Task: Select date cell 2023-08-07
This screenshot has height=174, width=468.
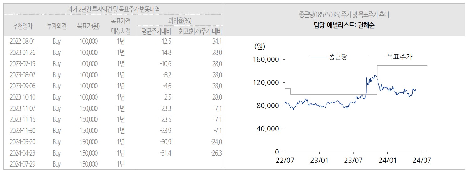Action: [23, 75]
